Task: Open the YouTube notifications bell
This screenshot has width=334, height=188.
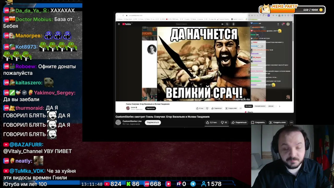Action: tap(283, 24)
